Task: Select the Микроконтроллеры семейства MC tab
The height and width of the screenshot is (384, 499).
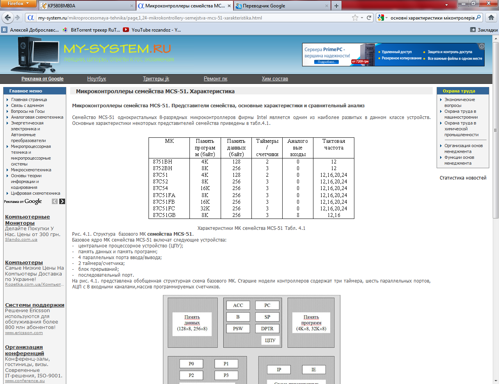Action: pos(184,6)
